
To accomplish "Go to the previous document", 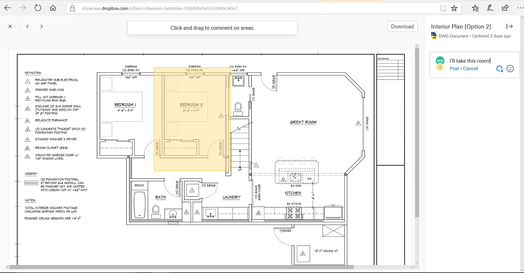I will tap(28, 27).
